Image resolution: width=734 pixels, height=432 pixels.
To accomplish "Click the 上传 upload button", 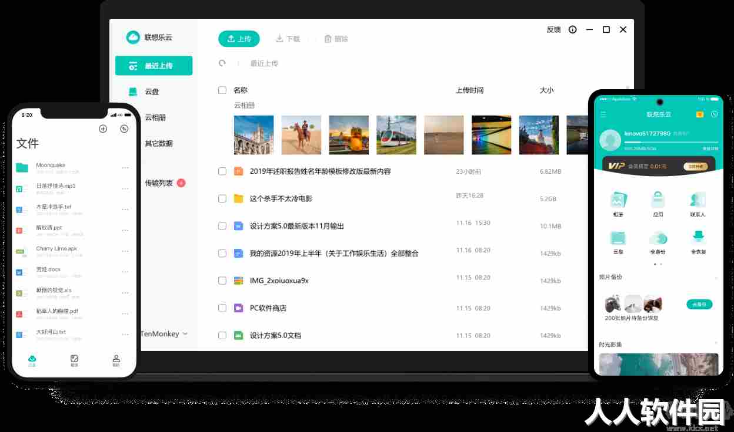I will point(239,39).
